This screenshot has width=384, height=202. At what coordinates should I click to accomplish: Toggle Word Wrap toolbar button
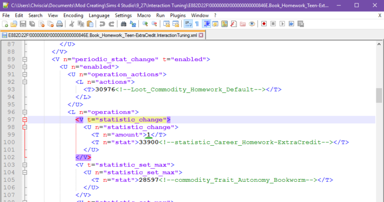point(188,24)
